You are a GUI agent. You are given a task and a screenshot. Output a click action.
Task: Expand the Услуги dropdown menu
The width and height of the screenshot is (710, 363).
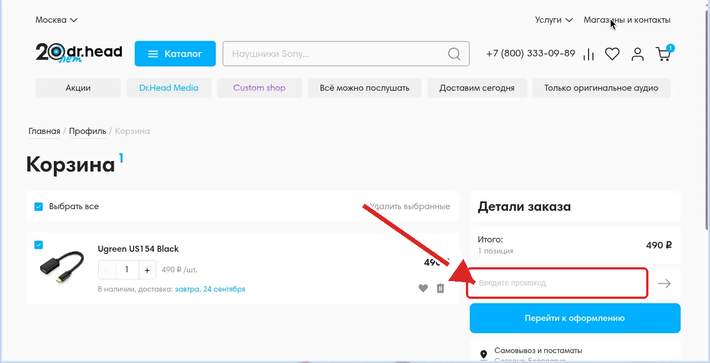click(x=554, y=20)
